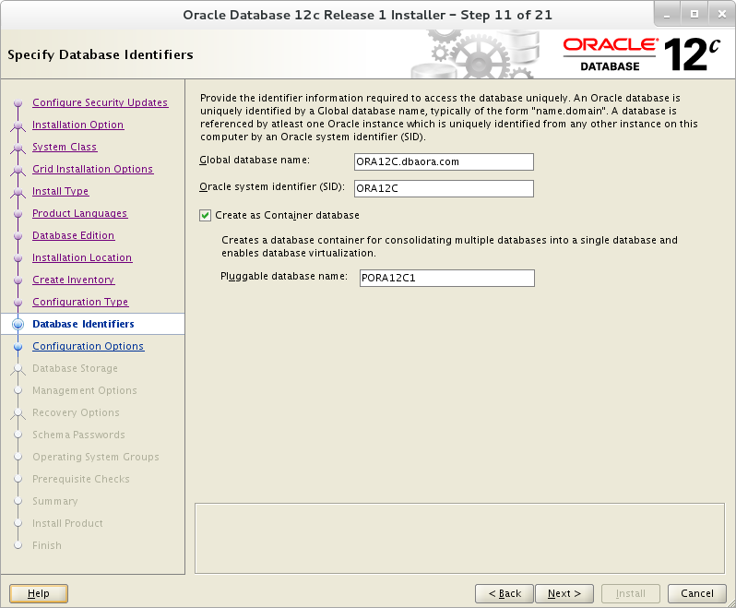Viewport: 736px width, 608px height.
Task: Open System Class step
Action: coord(65,147)
